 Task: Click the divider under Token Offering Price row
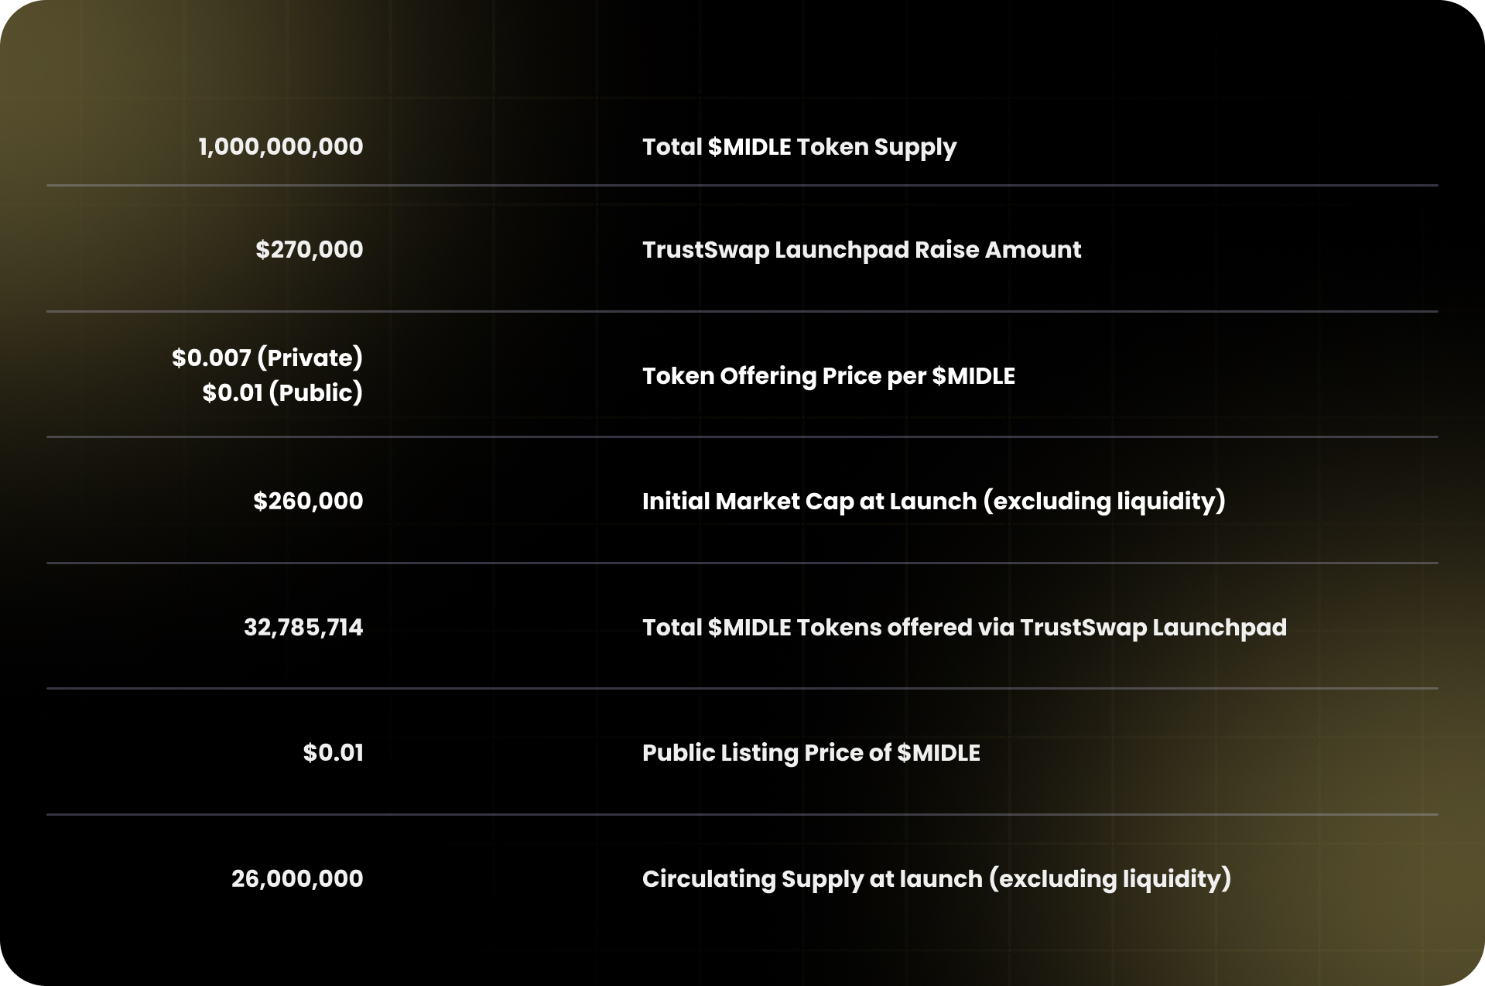coord(742,437)
